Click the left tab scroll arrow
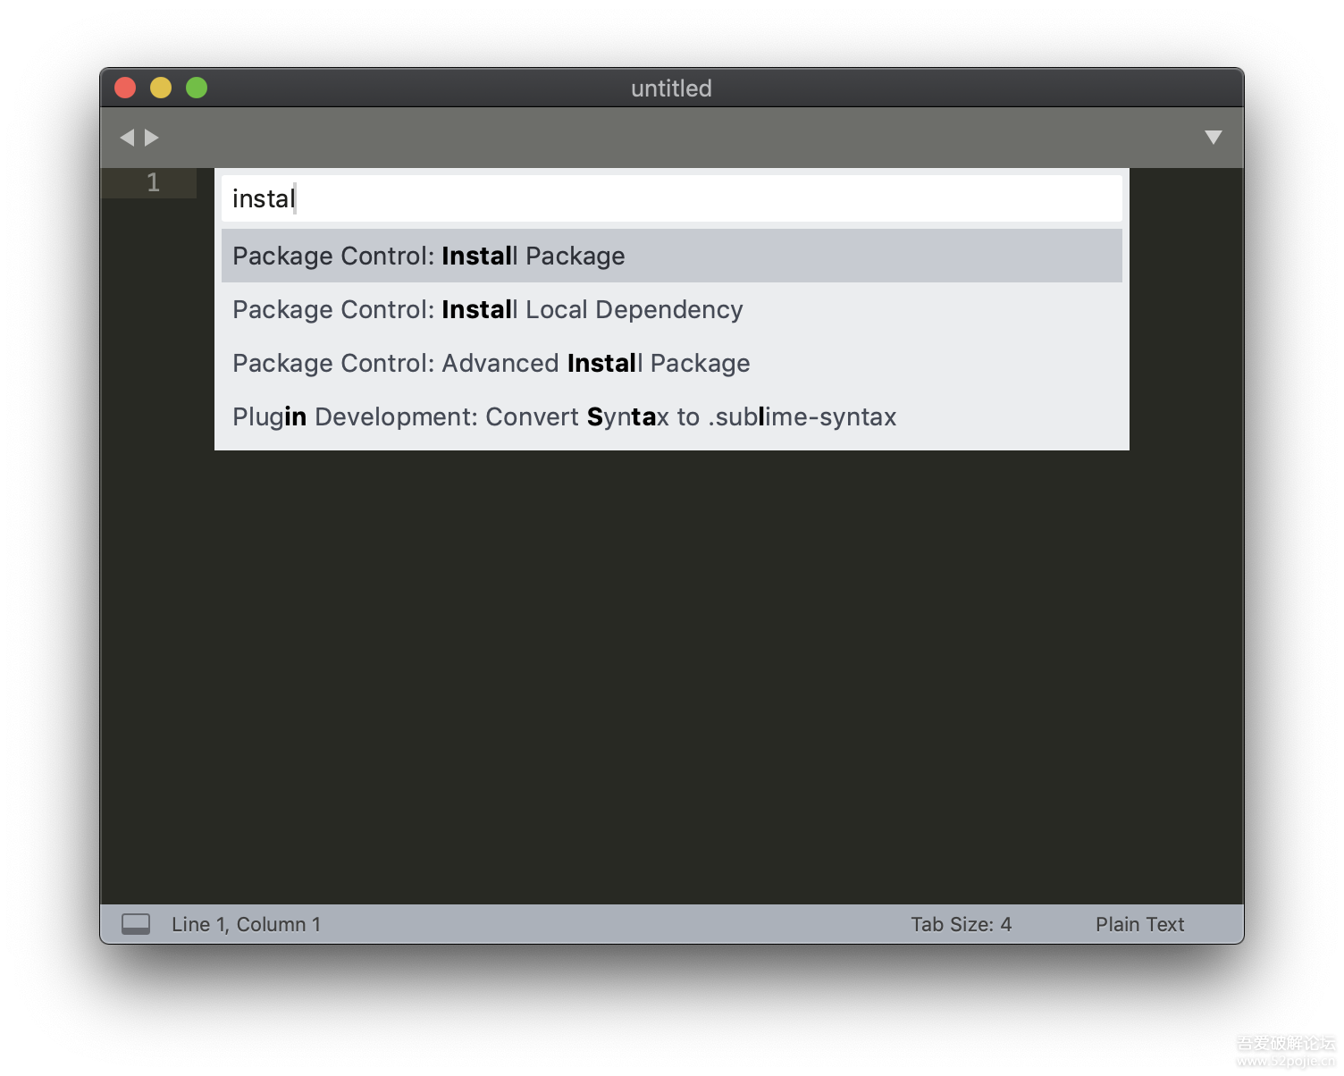 127,138
